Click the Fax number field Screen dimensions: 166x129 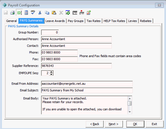click(x=60, y=59)
